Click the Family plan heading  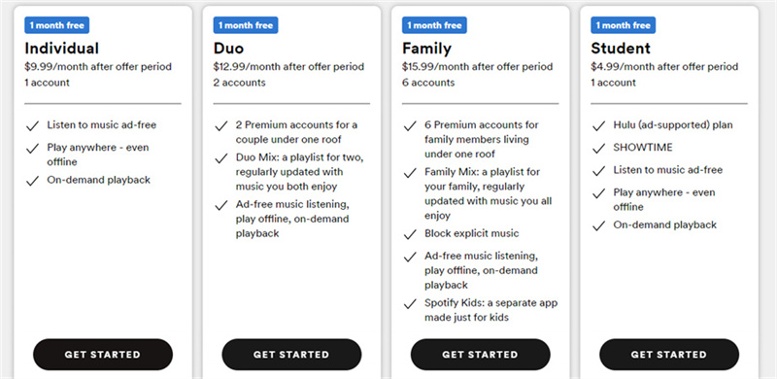click(426, 49)
